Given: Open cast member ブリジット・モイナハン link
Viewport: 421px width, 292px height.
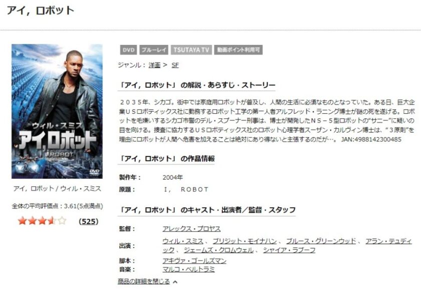Looking at the screenshot, I should click(245, 241).
